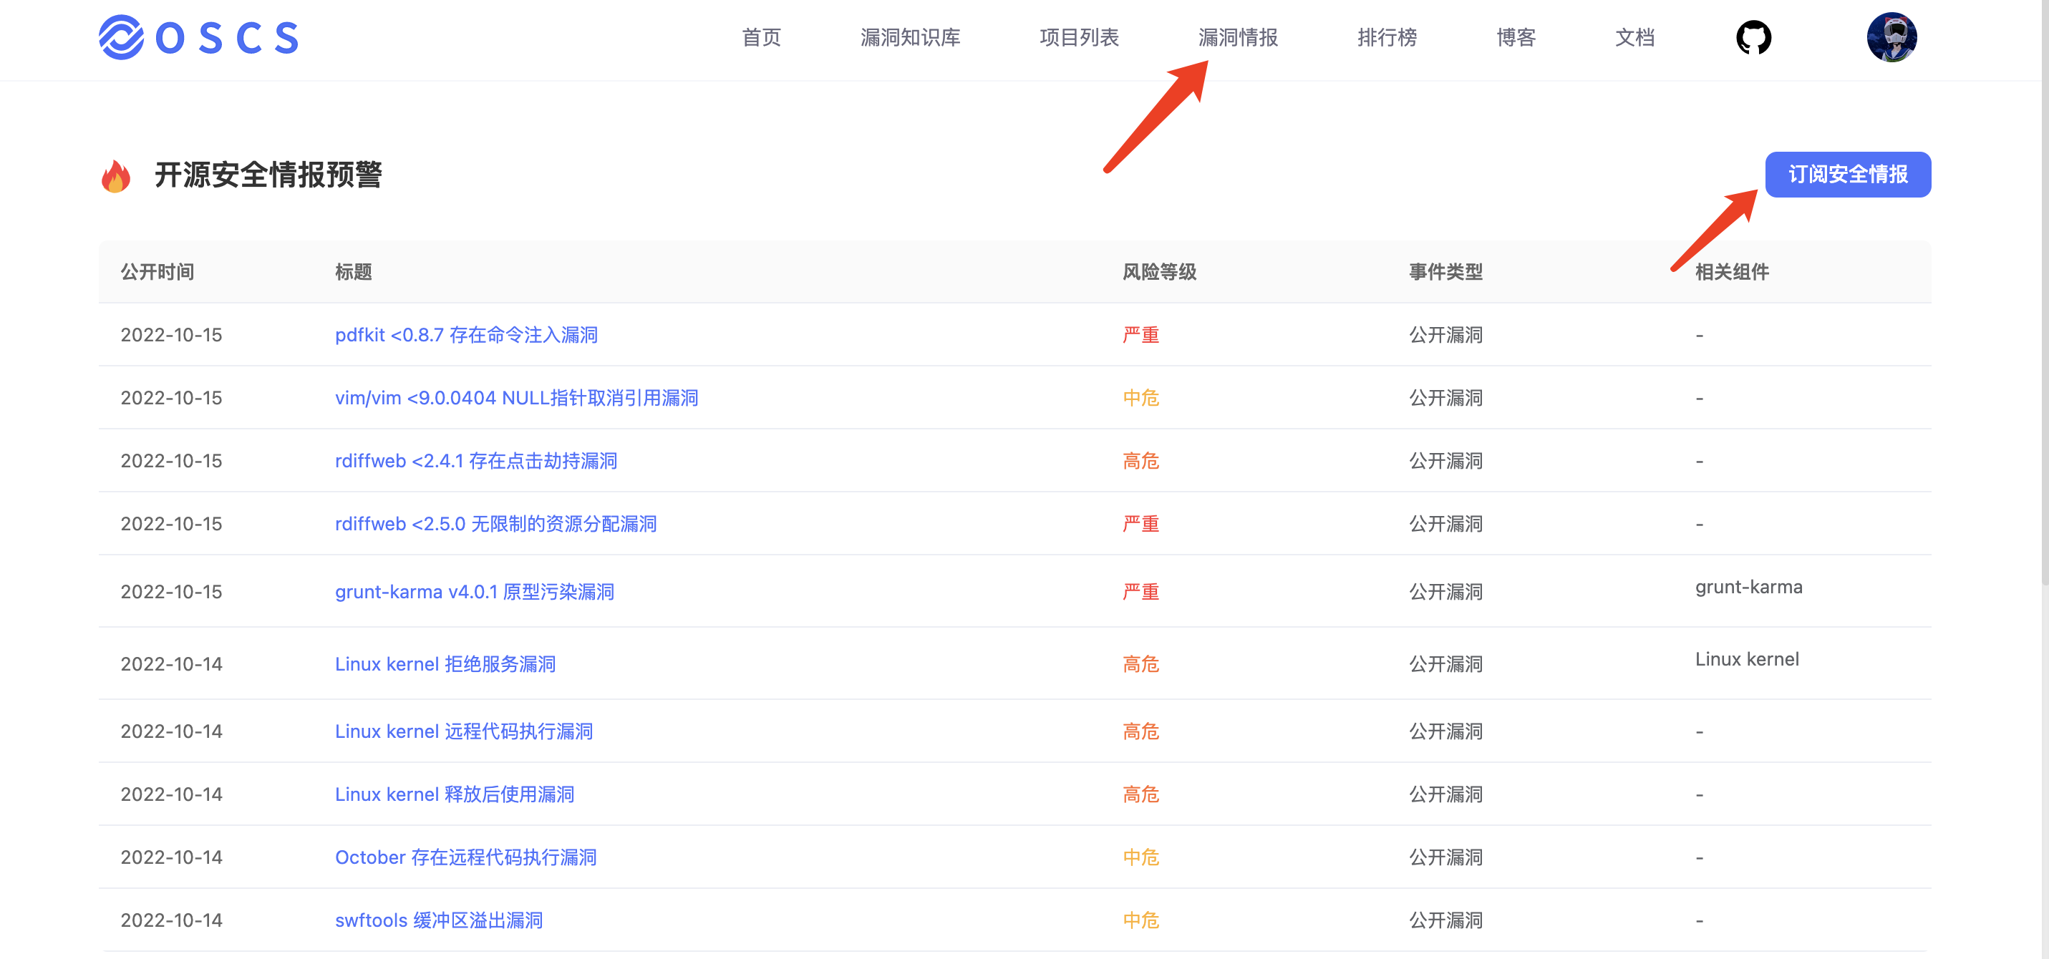Image resolution: width=2049 pixels, height=959 pixels.
Task: Open 博客 from the navigation bar
Action: click(1516, 37)
